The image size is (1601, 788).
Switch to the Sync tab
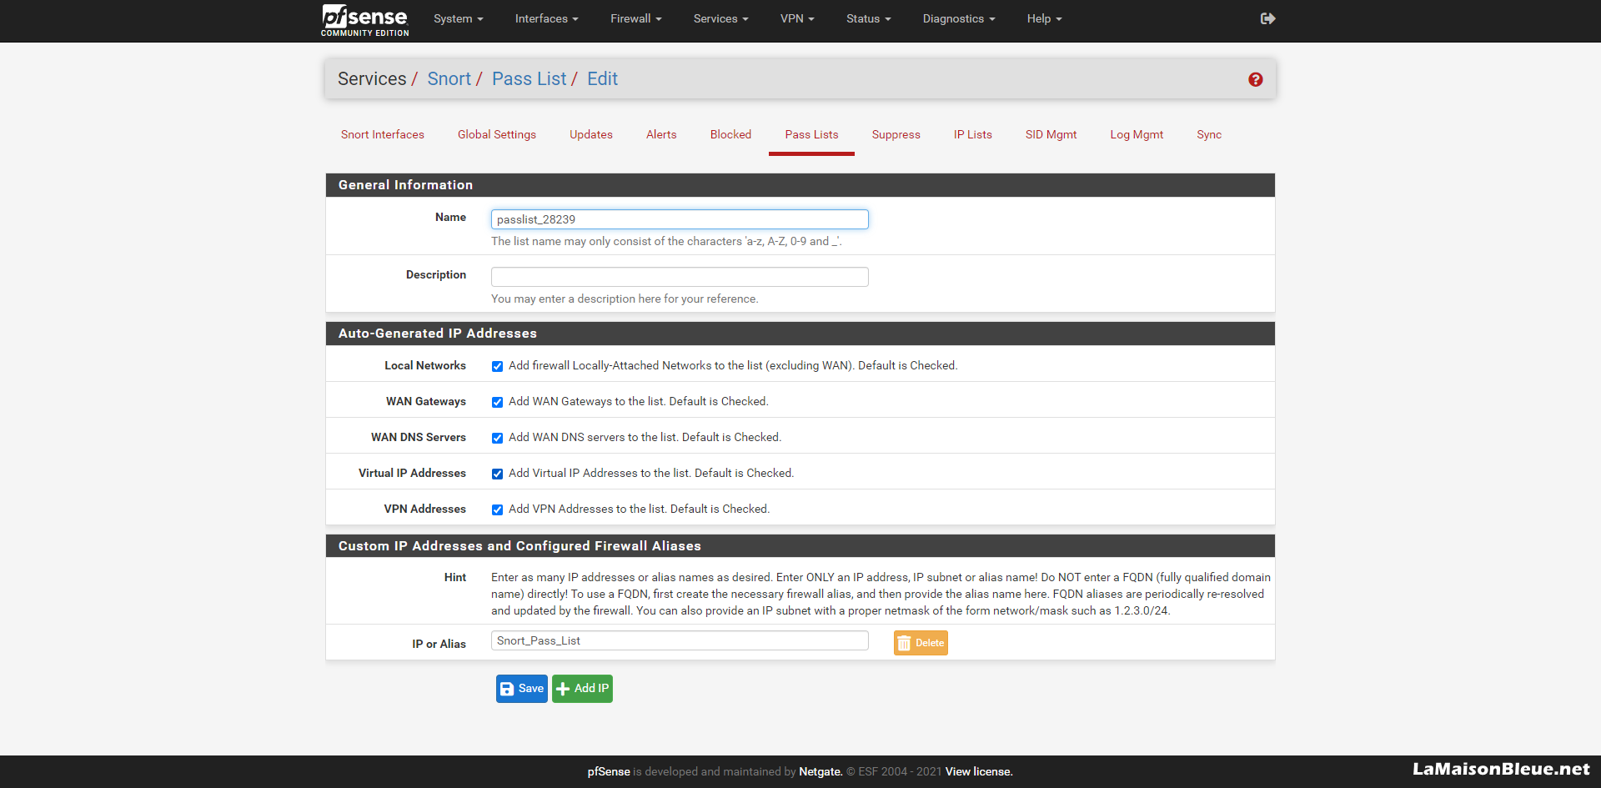pyautogui.click(x=1209, y=134)
